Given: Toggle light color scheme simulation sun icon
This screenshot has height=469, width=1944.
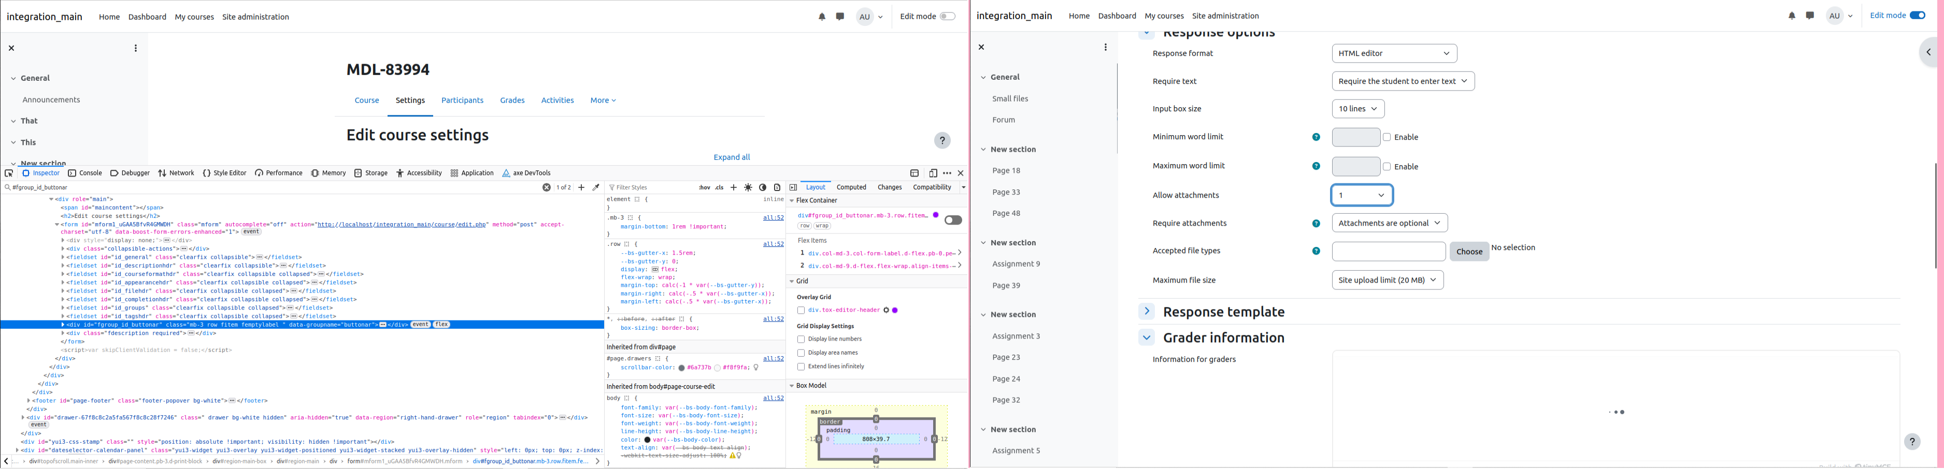Looking at the screenshot, I should 749,188.
